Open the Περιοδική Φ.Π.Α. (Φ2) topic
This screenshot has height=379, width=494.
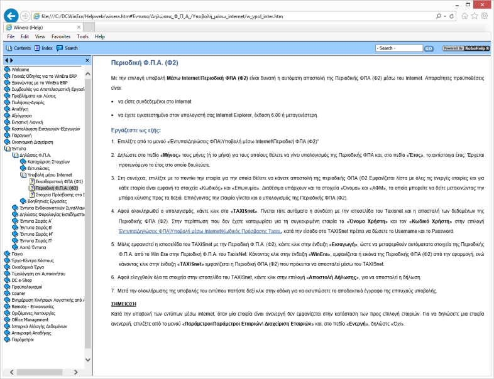(x=57, y=188)
